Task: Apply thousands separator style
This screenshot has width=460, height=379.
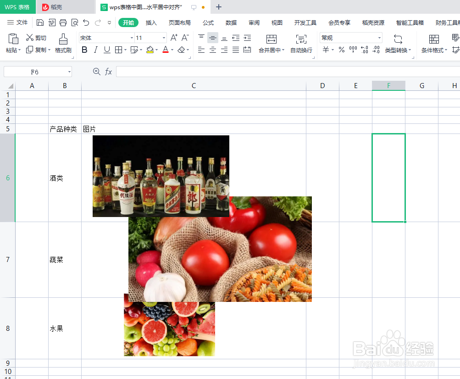Action: tap(353, 50)
